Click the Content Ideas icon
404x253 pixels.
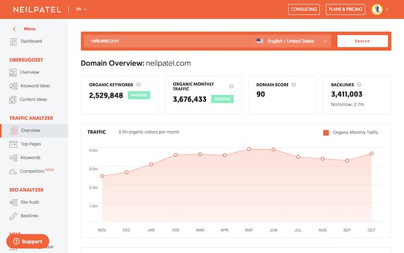point(13,99)
